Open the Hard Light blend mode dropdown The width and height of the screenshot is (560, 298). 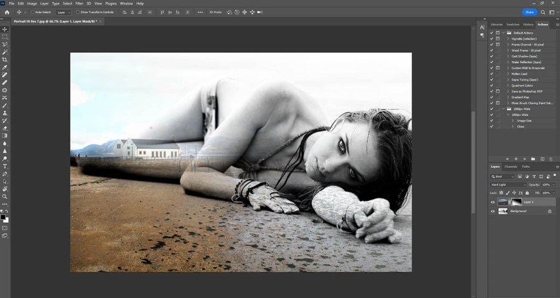pyautogui.click(x=508, y=185)
